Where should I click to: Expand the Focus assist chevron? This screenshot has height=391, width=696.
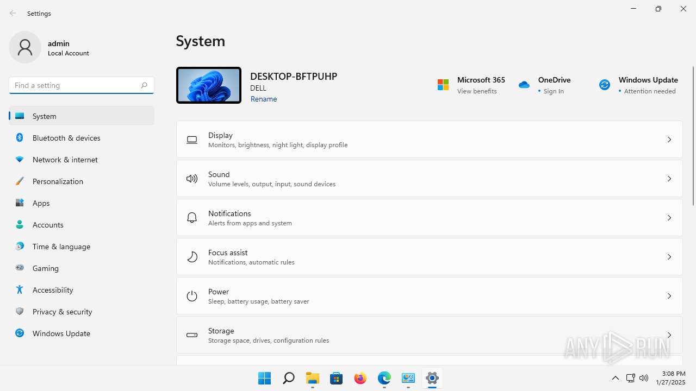[x=669, y=257]
